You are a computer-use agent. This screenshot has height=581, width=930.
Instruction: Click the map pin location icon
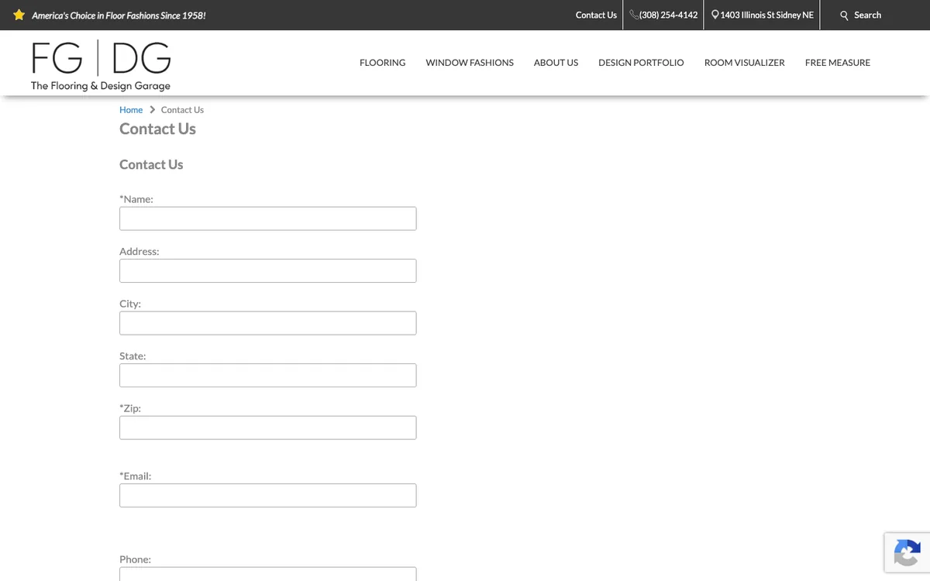[715, 15]
